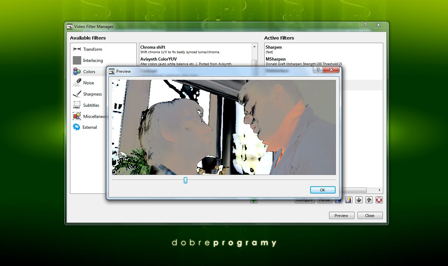Select the MSharpen active filter
The width and height of the screenshot is (448, 266).
[x=323, y=61]
